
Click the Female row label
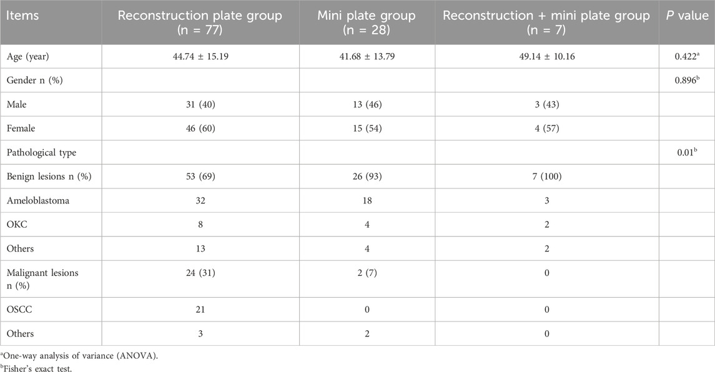click(21, 128)
